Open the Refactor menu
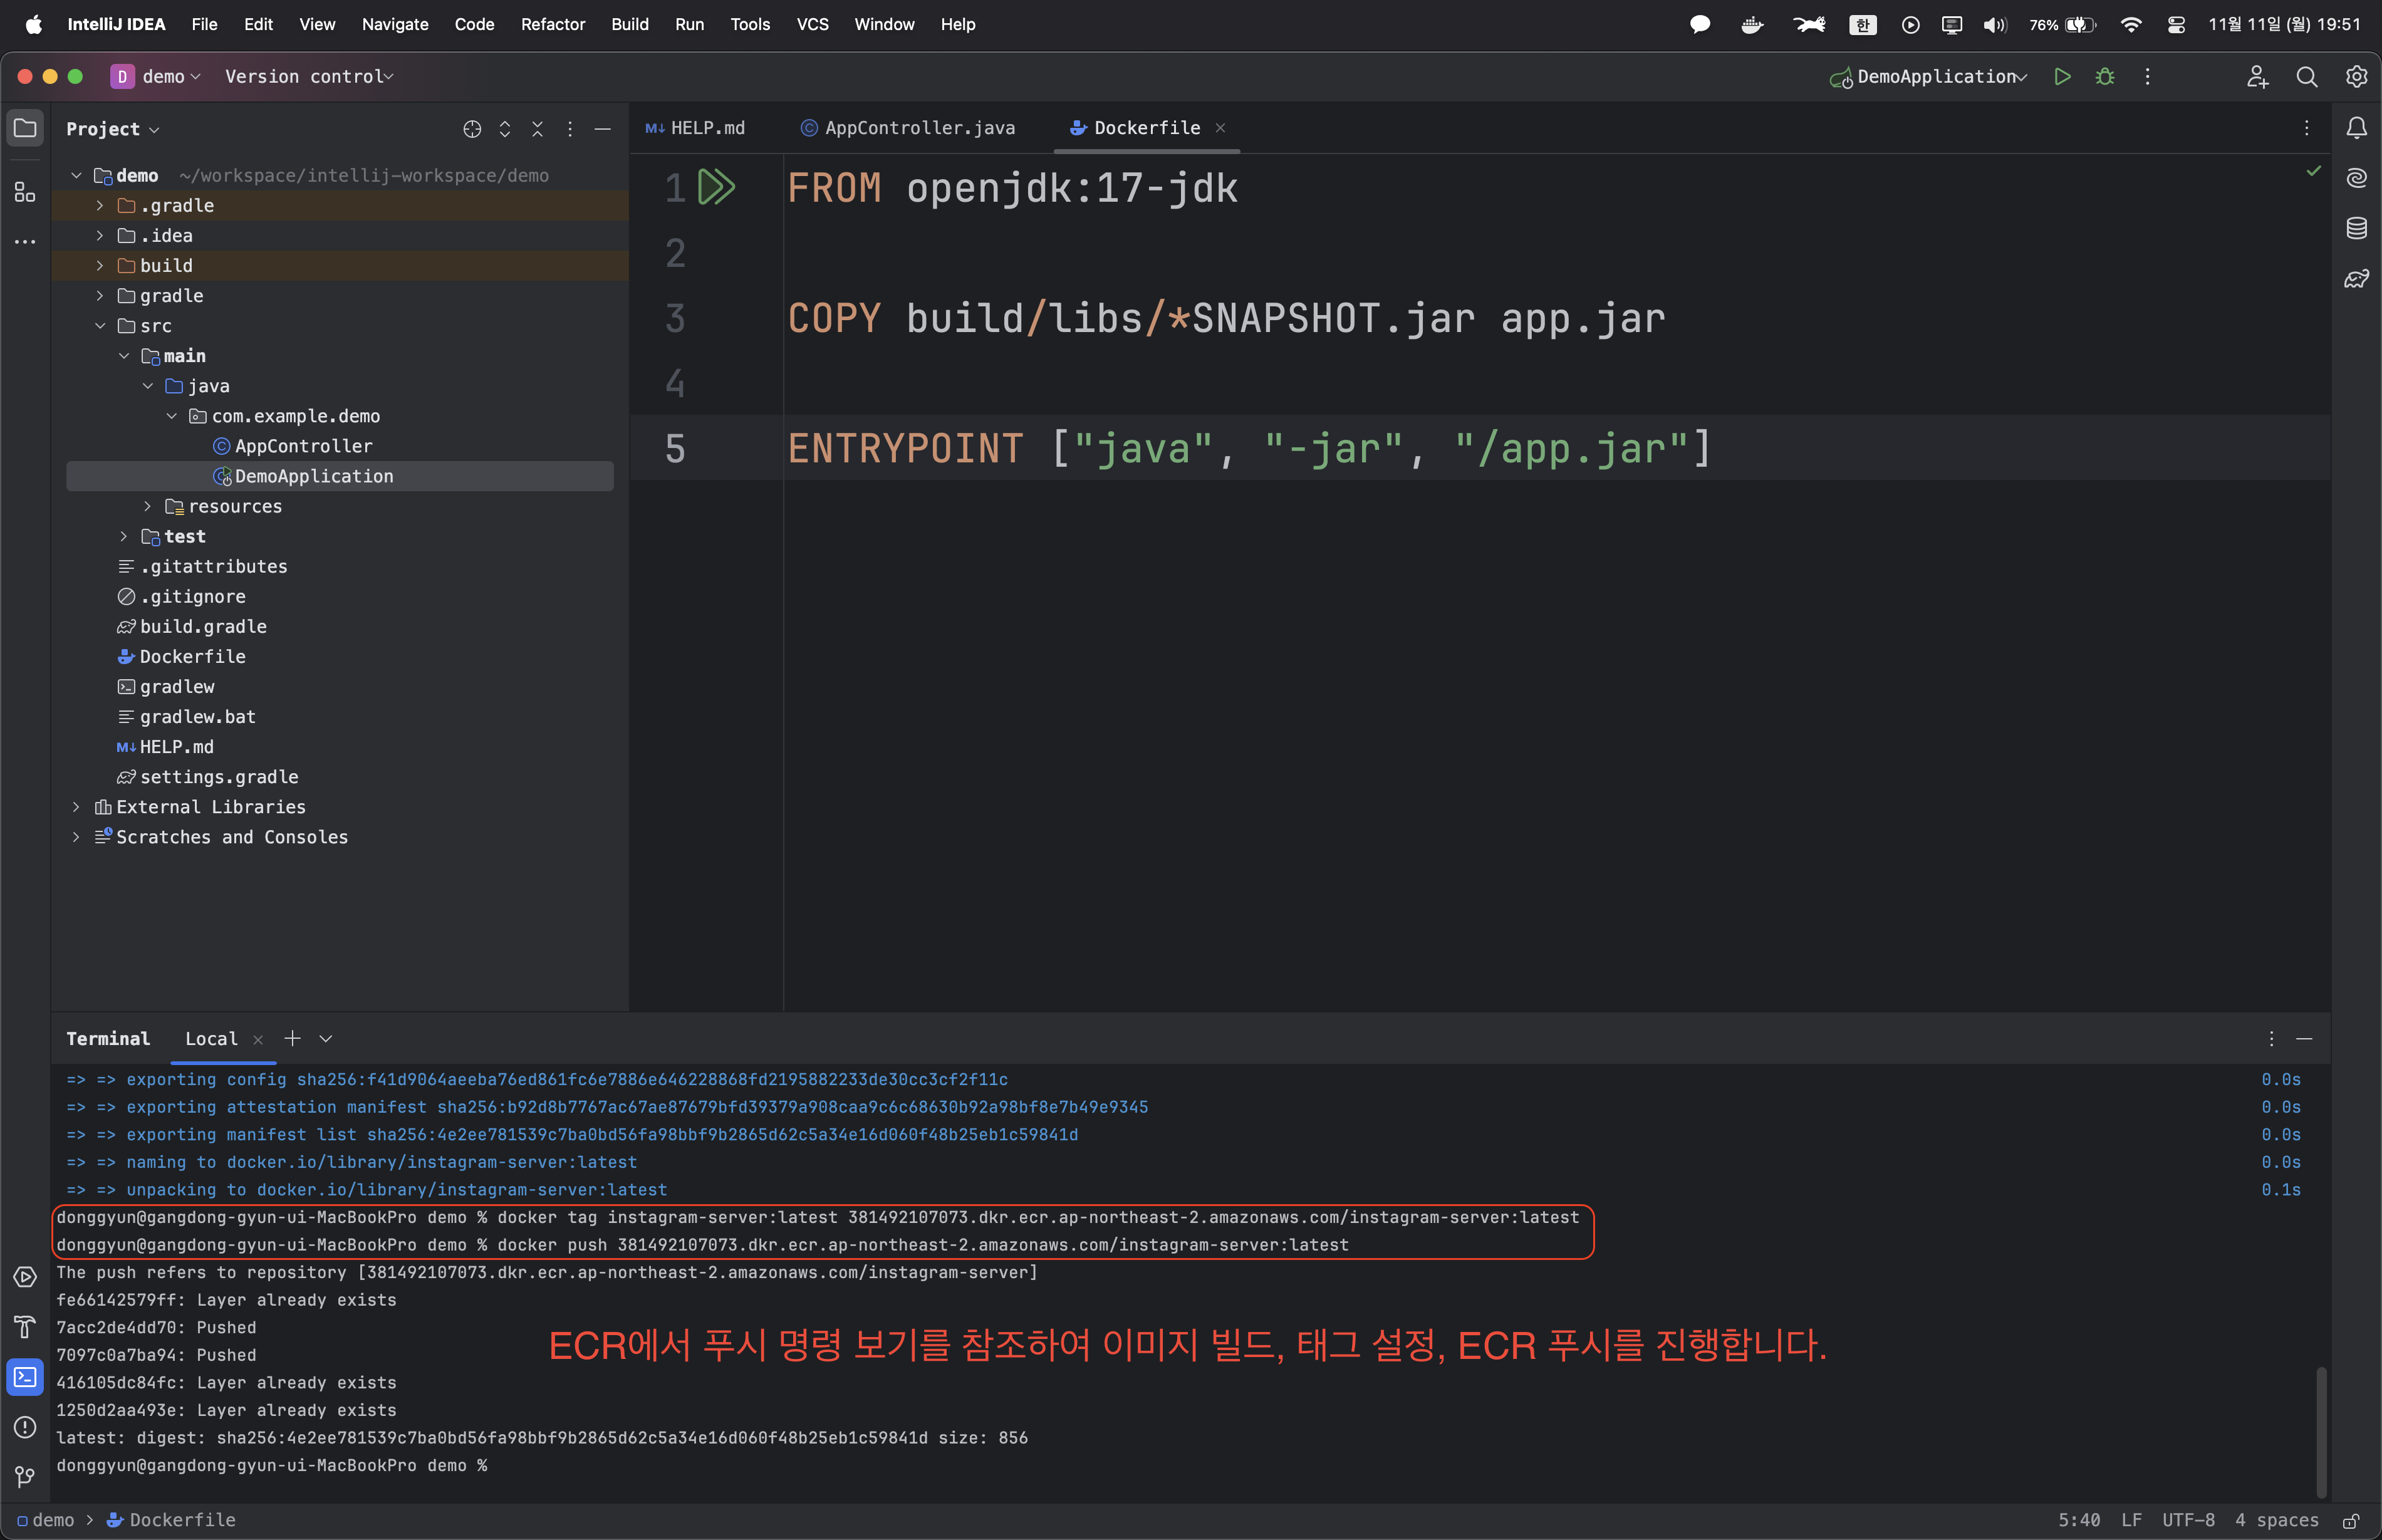Viewport: 2382px width, 1540px height. [552, 24]
